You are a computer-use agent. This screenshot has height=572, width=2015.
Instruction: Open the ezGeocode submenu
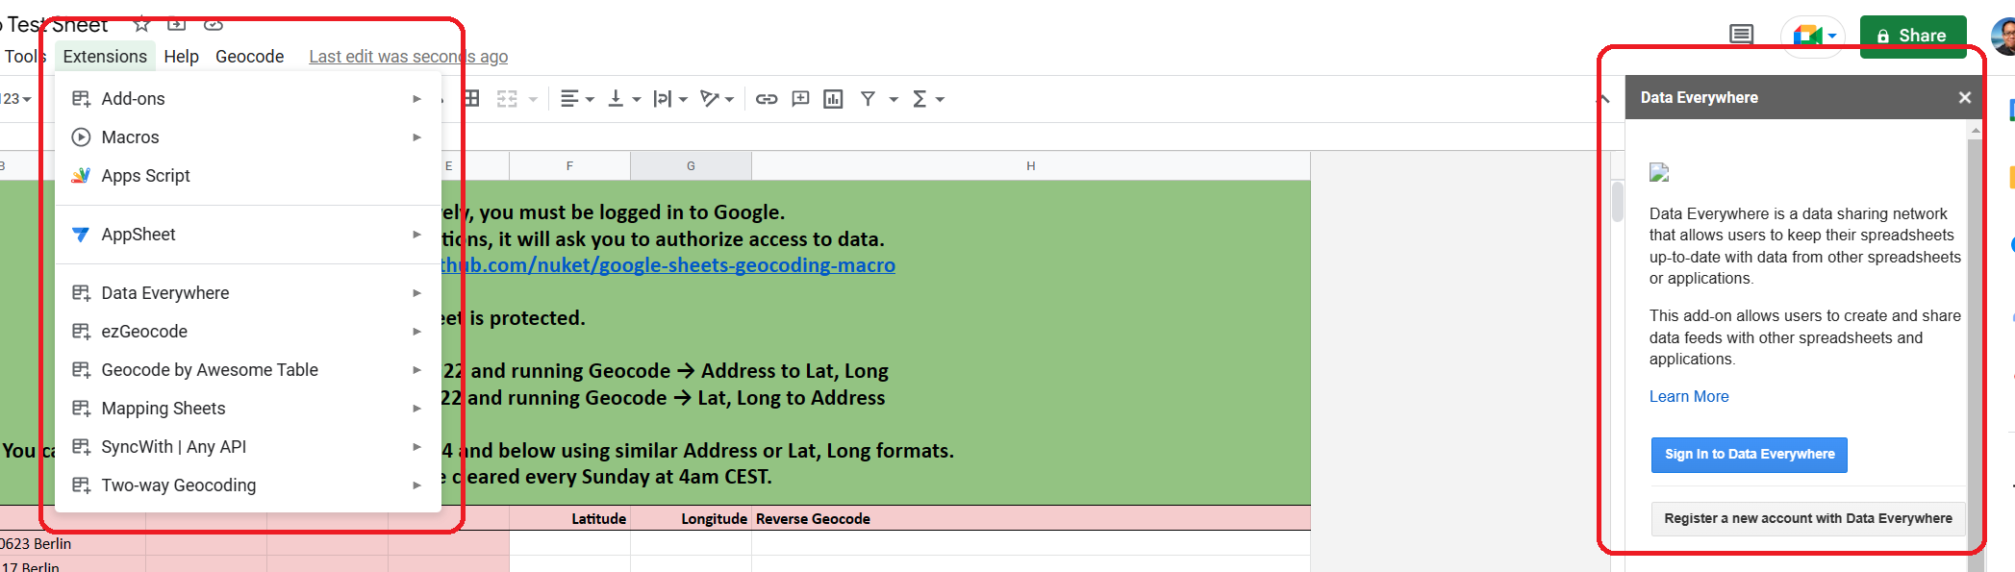coord(248,331)
